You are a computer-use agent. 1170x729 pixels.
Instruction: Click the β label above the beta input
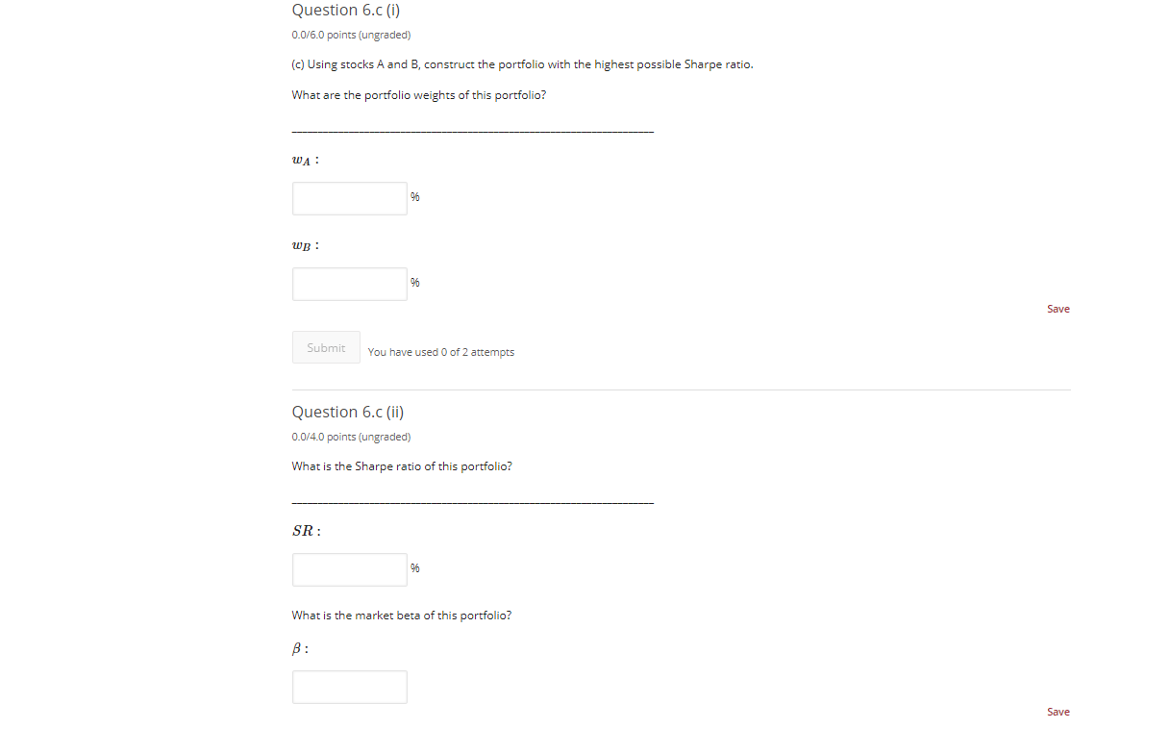(x=297, y=648)
